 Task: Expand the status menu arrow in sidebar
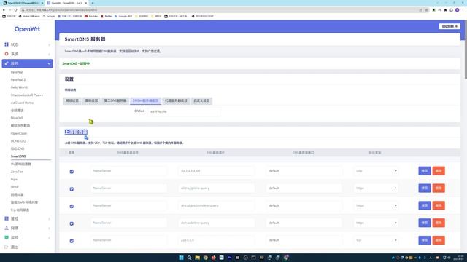point(49,44)
